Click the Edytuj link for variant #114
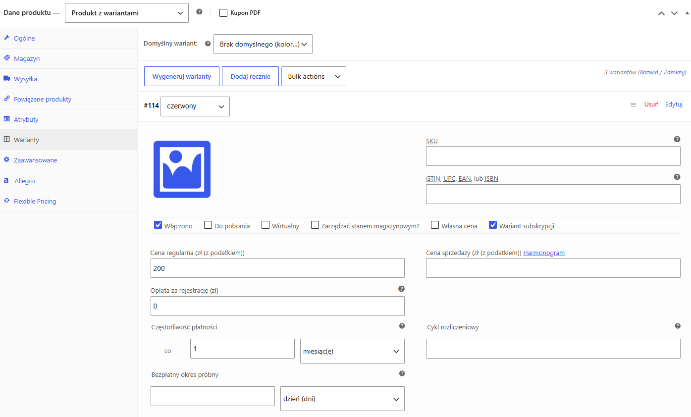The width and height of the screenshot is (691, 417). [x=674, y=104]
